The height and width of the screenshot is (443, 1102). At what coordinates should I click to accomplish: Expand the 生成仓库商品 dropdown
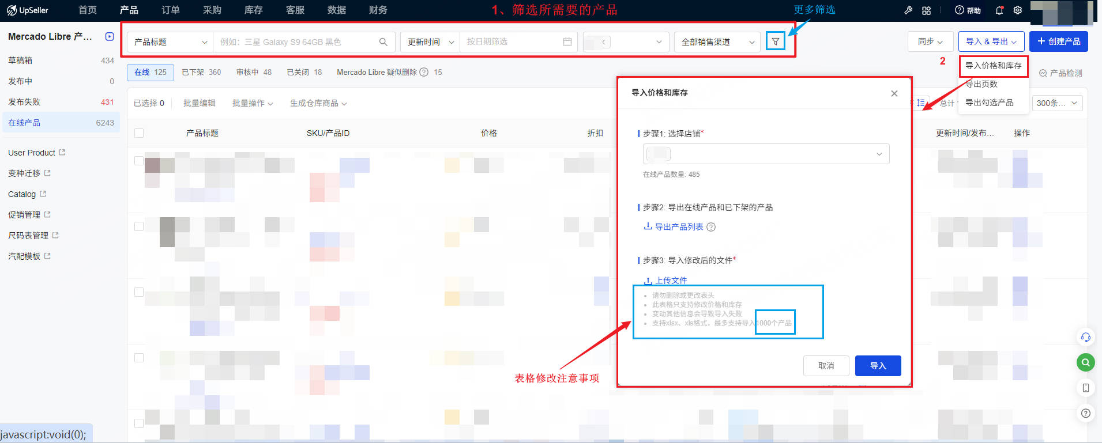(318, 103)
